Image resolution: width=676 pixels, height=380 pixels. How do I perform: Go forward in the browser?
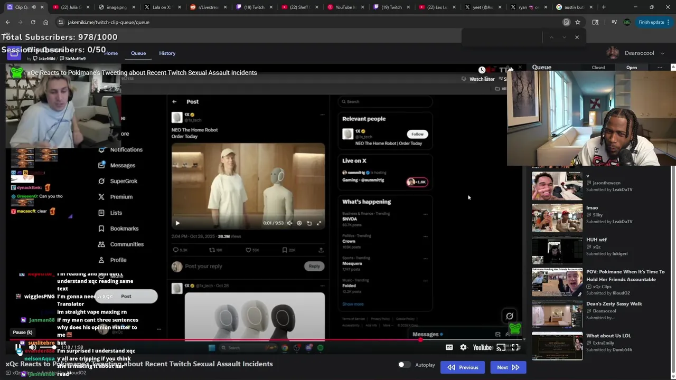pos(20,22)
